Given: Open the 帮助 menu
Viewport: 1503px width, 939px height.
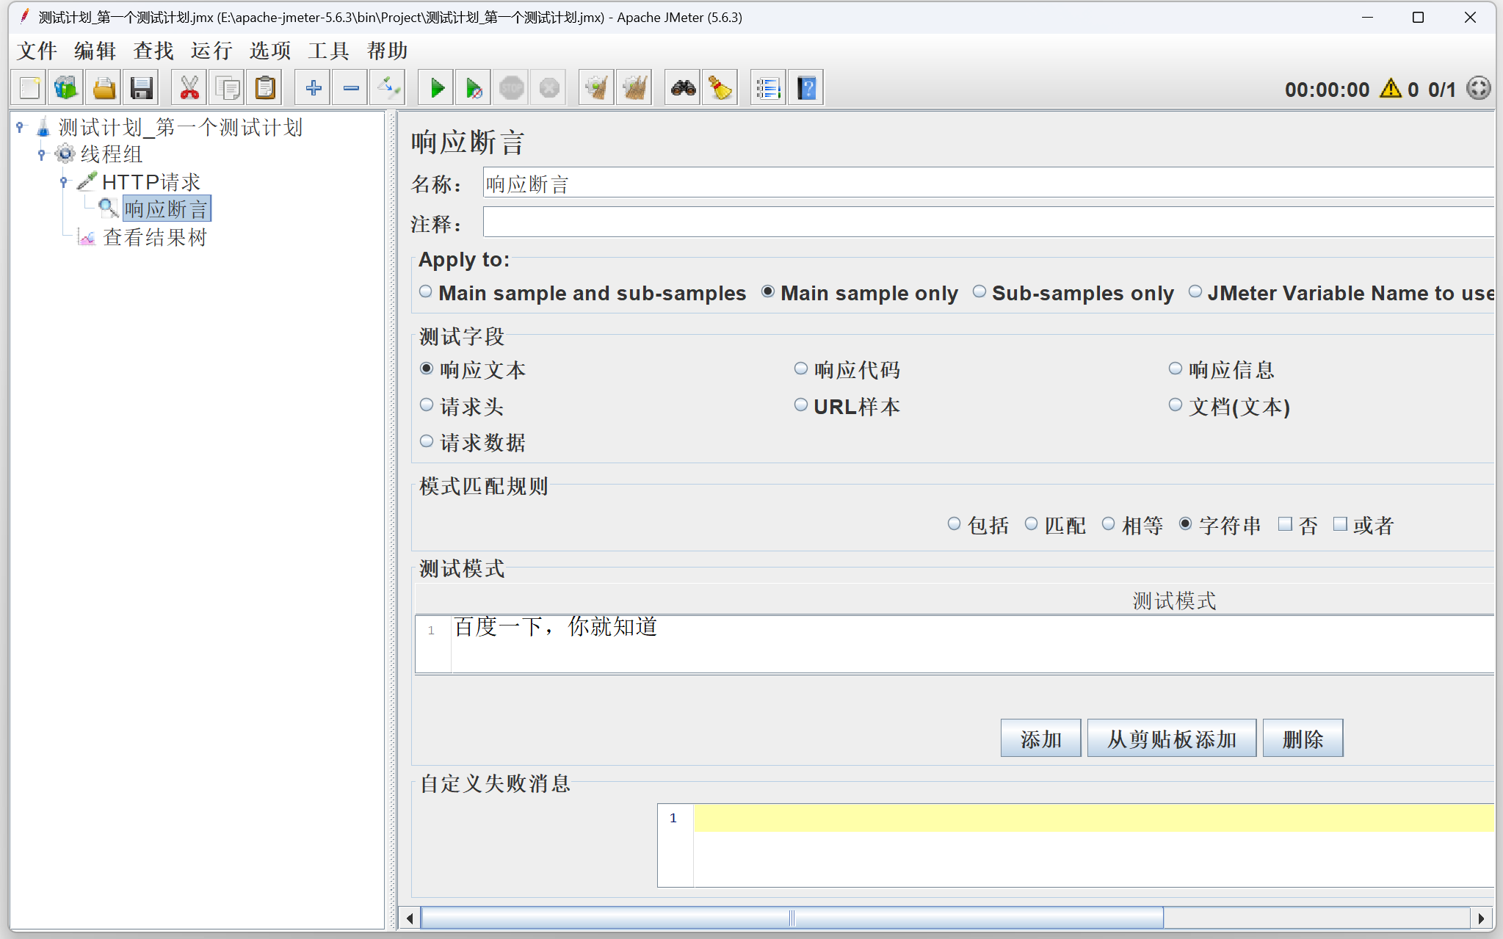Looking at the screenshot, I should [x=387, y=51].
